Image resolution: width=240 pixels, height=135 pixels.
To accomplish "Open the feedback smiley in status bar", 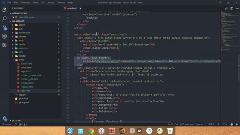I will click(x=232, y=124).
